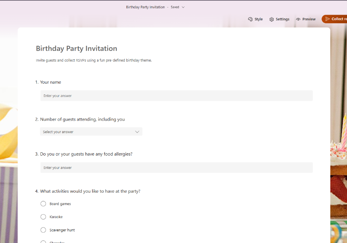The height and width of the screenshot is (243, 347).
Task: Open the guest count "Select your answer" dropdown
Action: [x=91, y=131]
